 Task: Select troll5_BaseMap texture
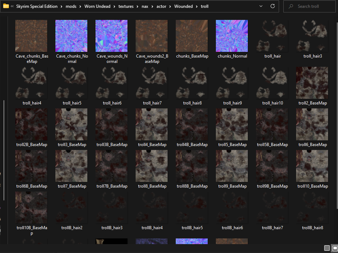coord(232,128)
